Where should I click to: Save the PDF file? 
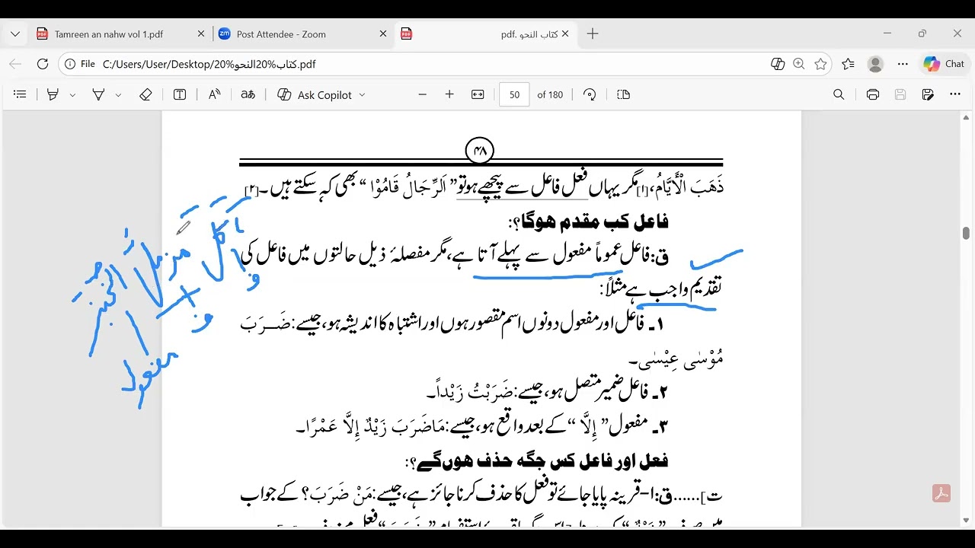click(x=900, y=94)
